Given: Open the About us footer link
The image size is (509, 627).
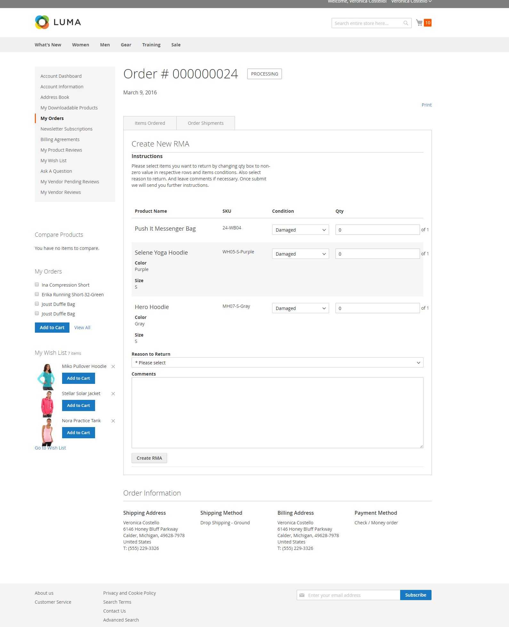Looking at the screenshot, I should click(x=44, y=593).
